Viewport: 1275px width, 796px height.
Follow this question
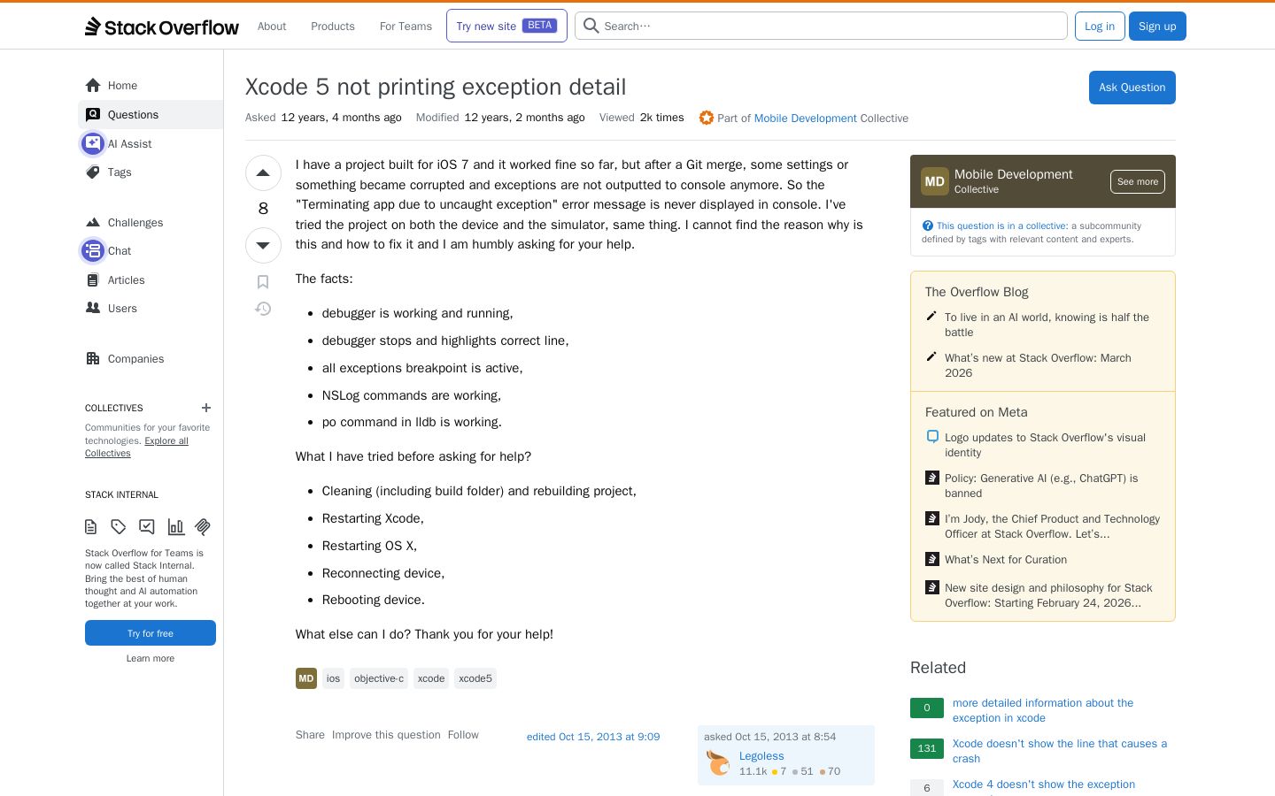click(x=463, y=735)
